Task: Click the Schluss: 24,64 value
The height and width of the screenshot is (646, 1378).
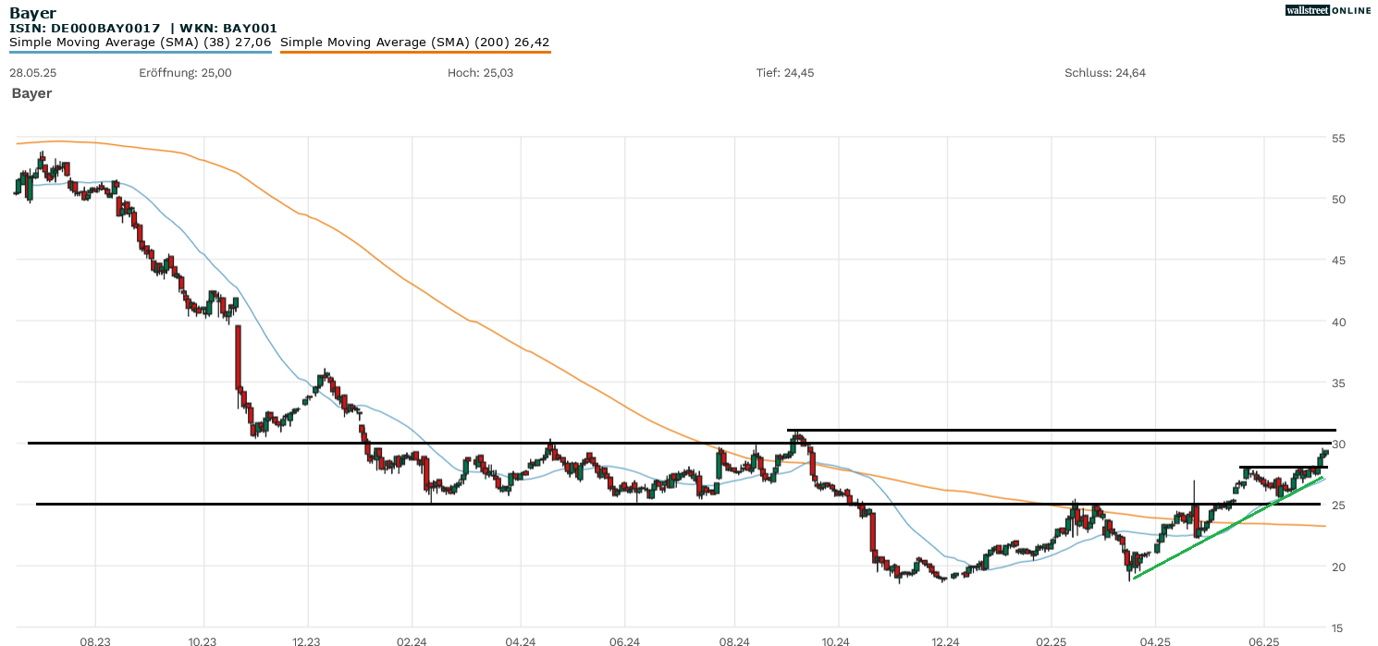Action: [1104, 73]
